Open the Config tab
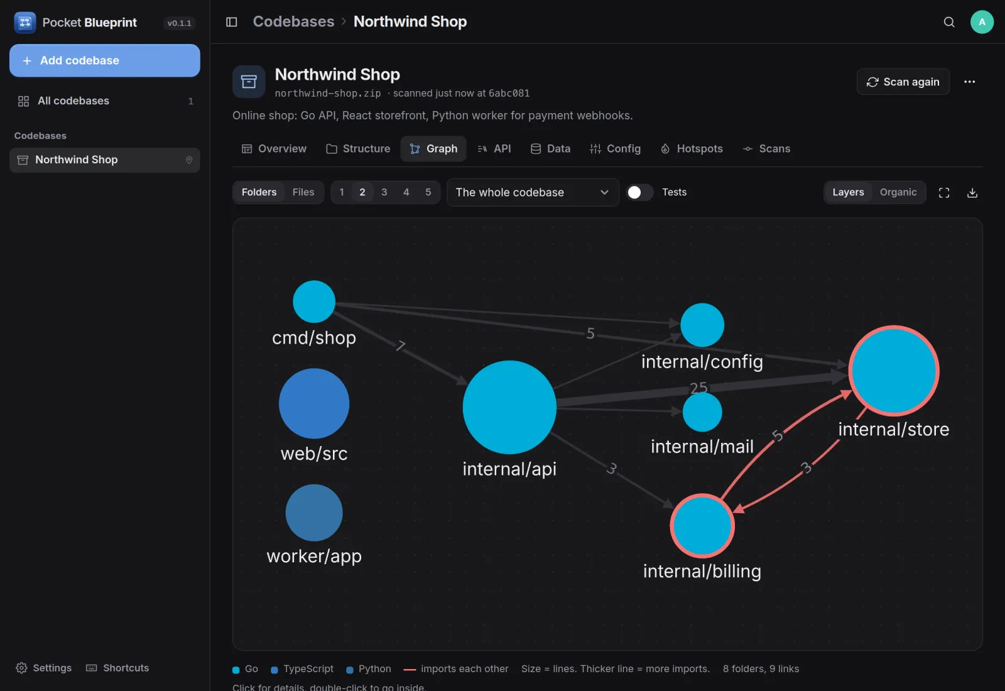The image size is (1005, 691). tap(616, 149)
